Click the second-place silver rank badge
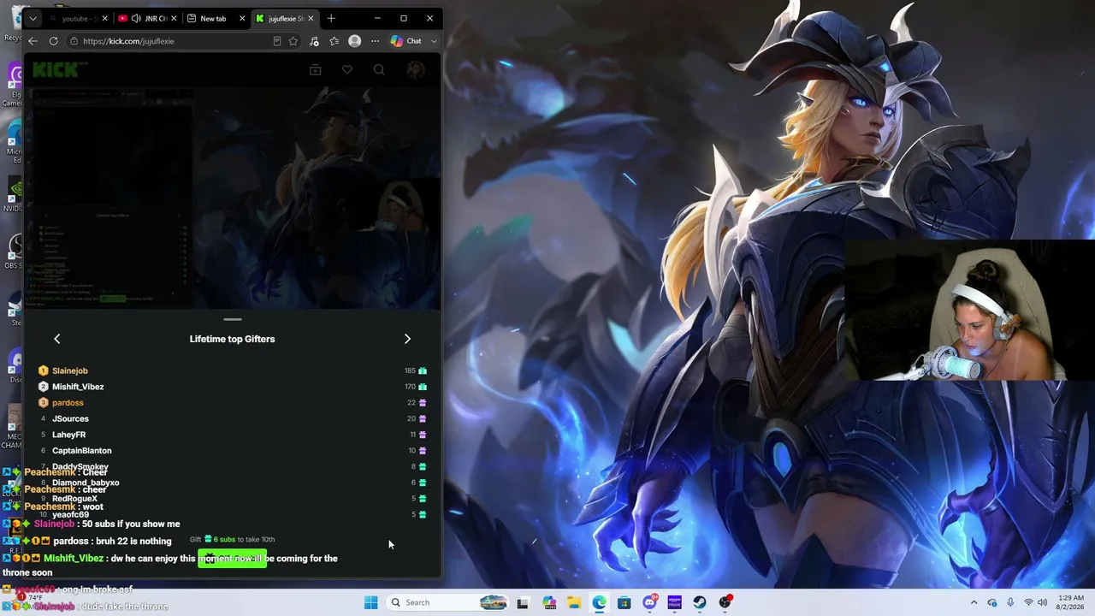This screenshot has height=616, width=1095. point(43,387)
